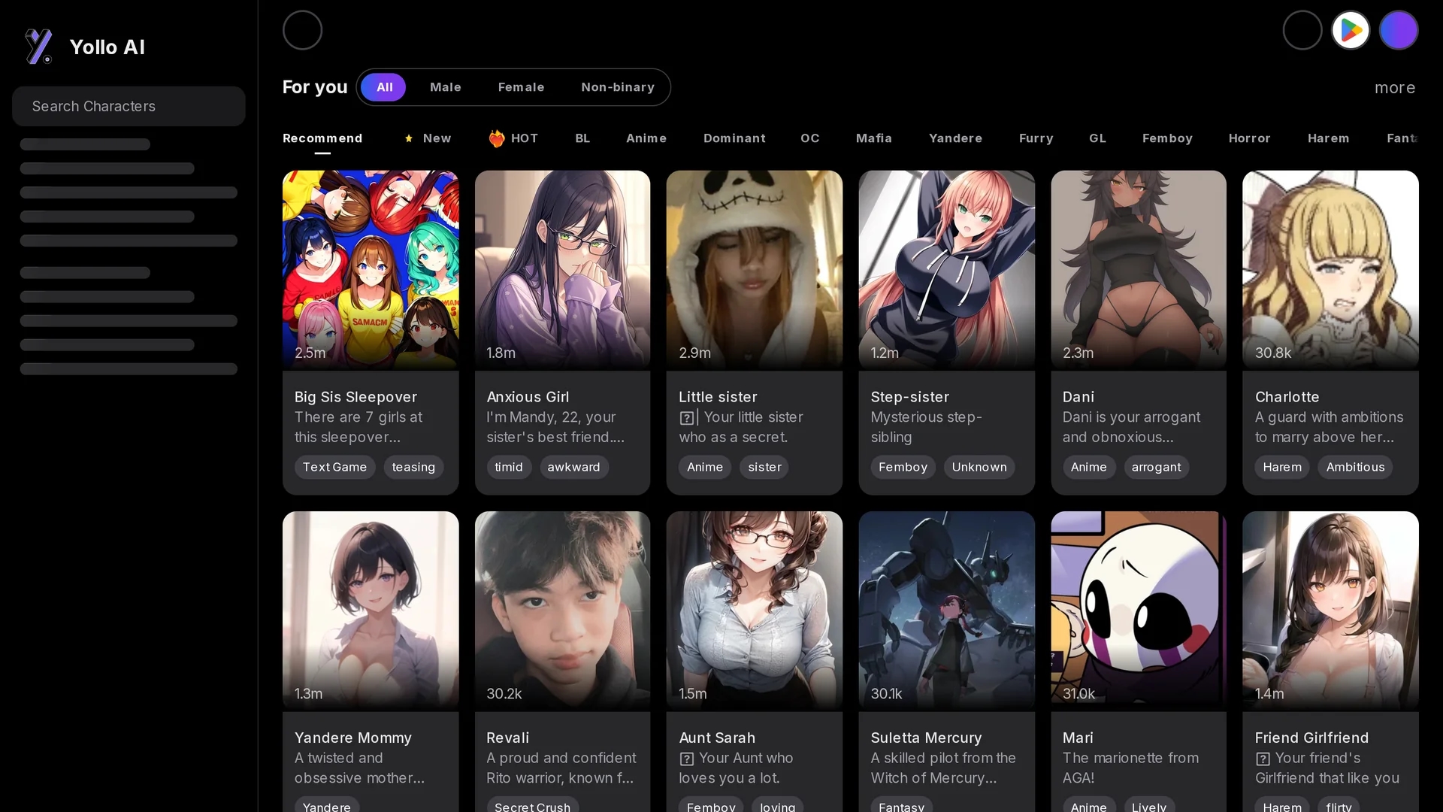Click the dark circle beside Google Play
1443x812 pixels.
click(1302, 31)
